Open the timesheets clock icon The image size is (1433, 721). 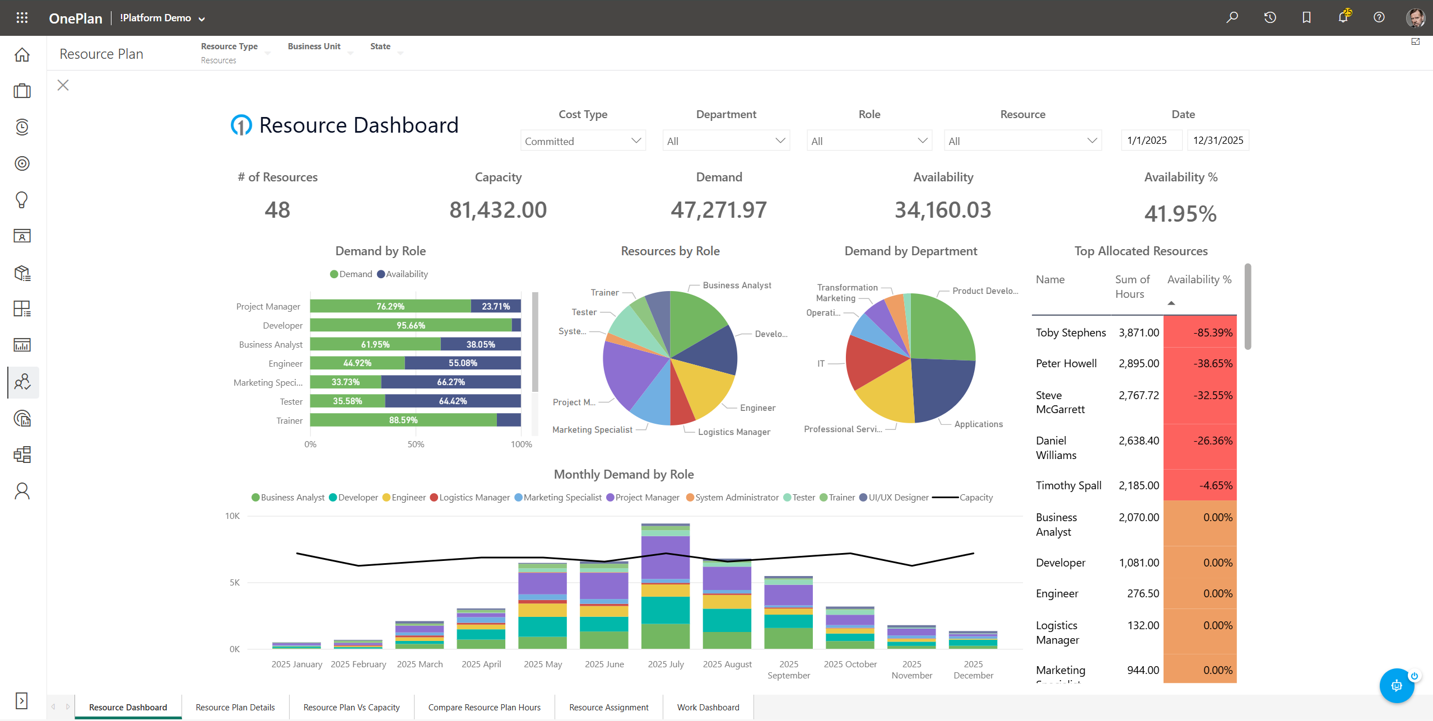(22, 127)
